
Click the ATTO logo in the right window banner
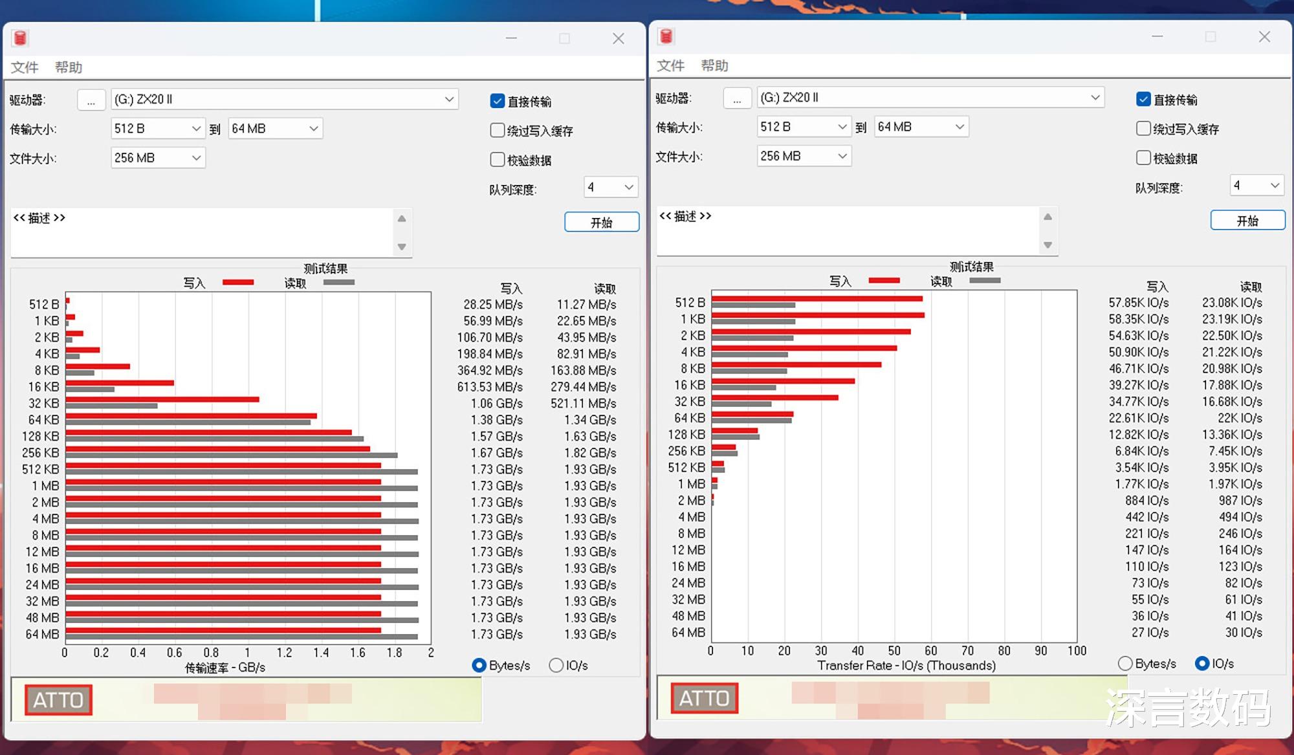(x=704, y=698)
